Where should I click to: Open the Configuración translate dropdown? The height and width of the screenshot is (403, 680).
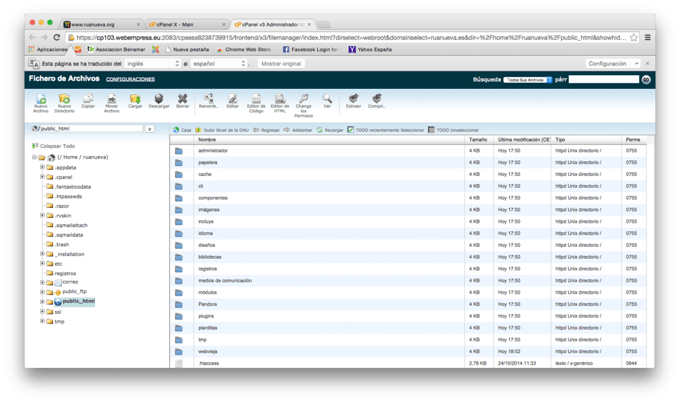coord(613,64)
